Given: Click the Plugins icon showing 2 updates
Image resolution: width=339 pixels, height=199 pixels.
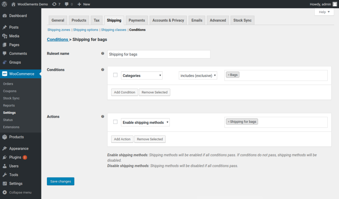Looking at the screenshot, I should point(5,157).
